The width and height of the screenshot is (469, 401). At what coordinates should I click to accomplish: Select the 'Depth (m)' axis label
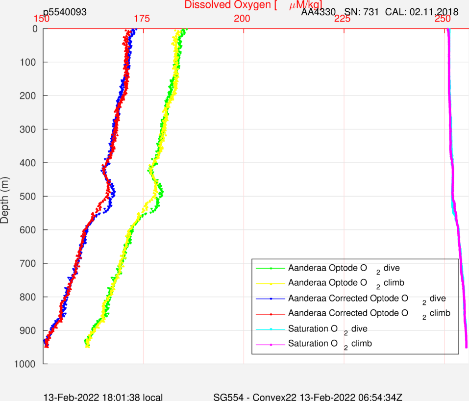point(4,200)
